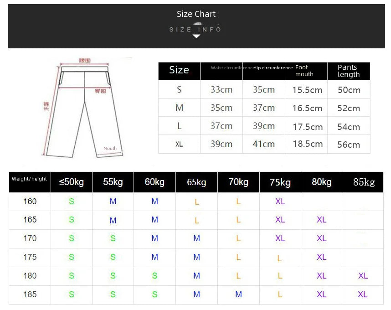The width and height of the screenshot is (391, 310).
Task: Click the Size Chart title text
Action: [196, 14]
